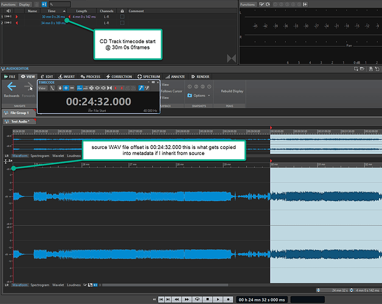Viewport: 382px width, 304px height.
Task: Open the View menu in Timecode window
Action: (x=42, y=88)
